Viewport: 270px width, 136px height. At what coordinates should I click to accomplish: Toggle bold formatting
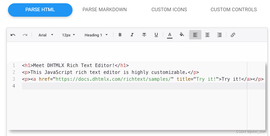pos(120,35)
